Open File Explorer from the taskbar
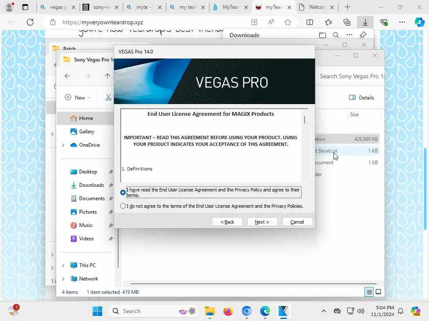This screenshot has height=321, width=429. [x=210, y=311]
